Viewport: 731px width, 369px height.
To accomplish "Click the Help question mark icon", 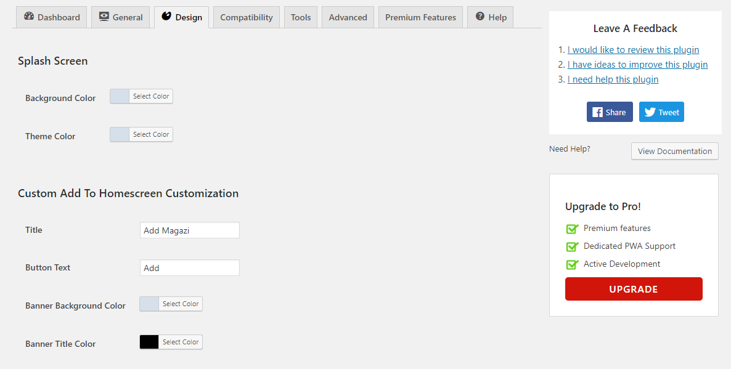I will (x=480, y=17).
